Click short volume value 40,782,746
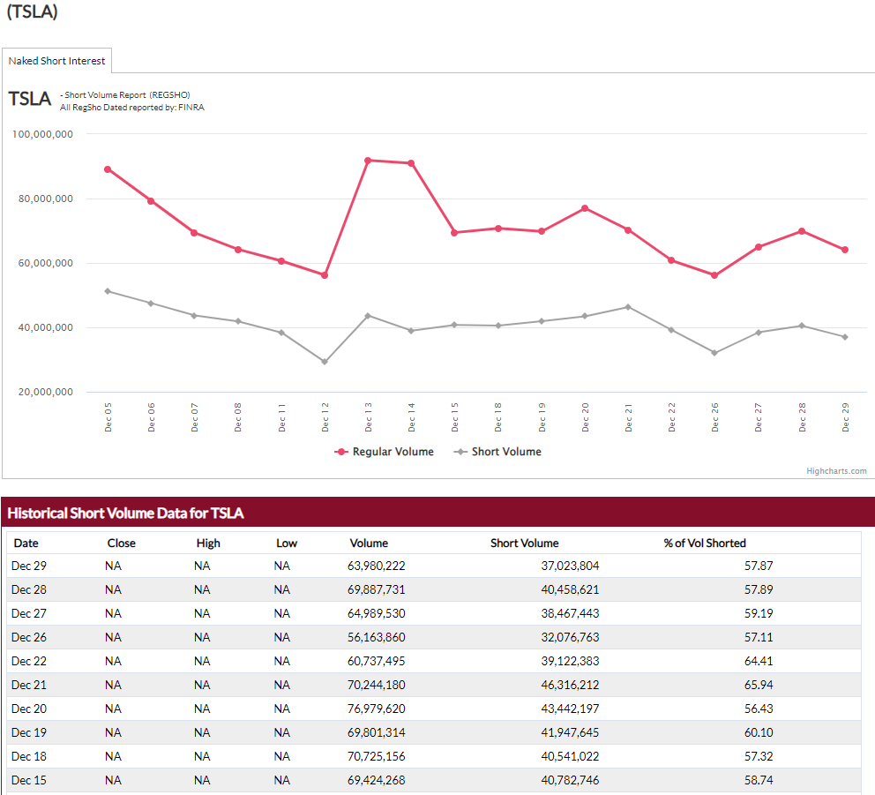 point(570,781)
